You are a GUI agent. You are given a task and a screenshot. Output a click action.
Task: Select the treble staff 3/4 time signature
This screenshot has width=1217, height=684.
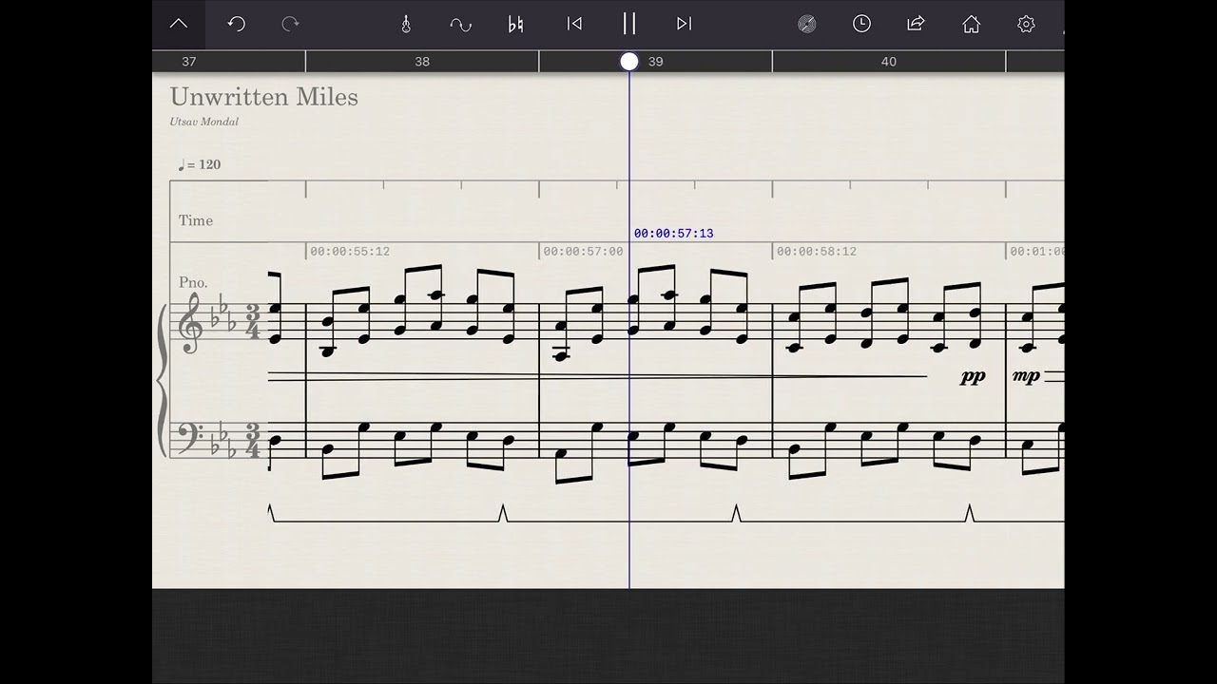point(253,323)
